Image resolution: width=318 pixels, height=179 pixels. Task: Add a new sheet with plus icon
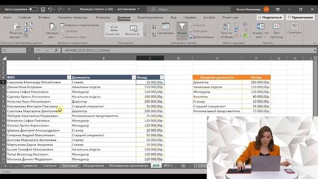(x=183, y=166)
